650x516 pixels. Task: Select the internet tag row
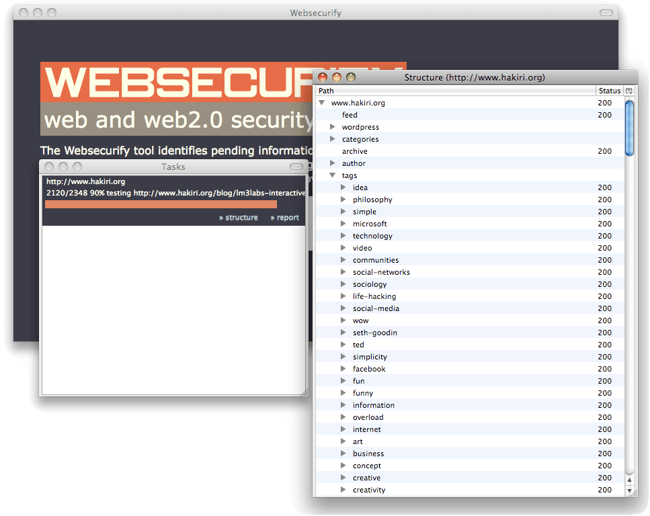(470, 429)
